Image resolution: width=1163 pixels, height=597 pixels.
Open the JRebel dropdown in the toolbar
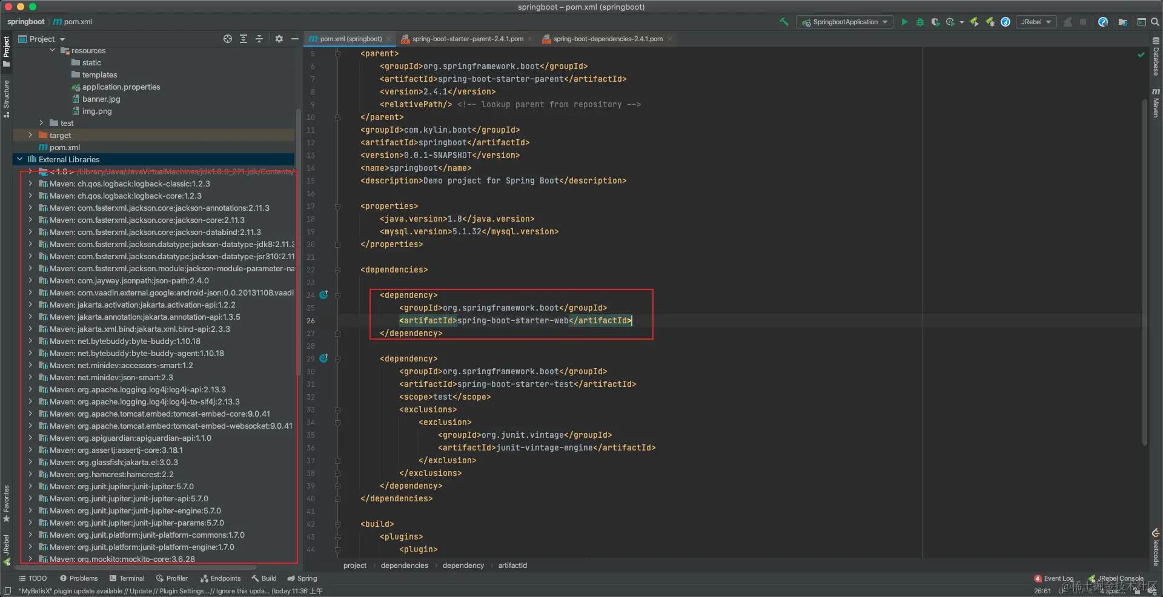[x=1036, y=22]
